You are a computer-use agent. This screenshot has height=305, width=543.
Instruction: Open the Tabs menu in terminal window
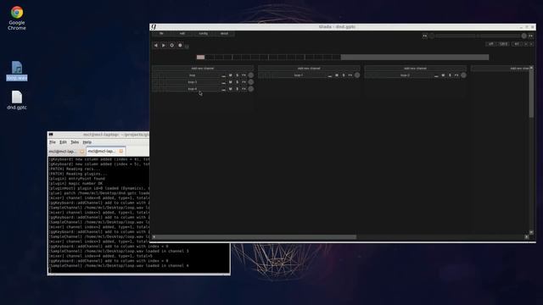75,142
